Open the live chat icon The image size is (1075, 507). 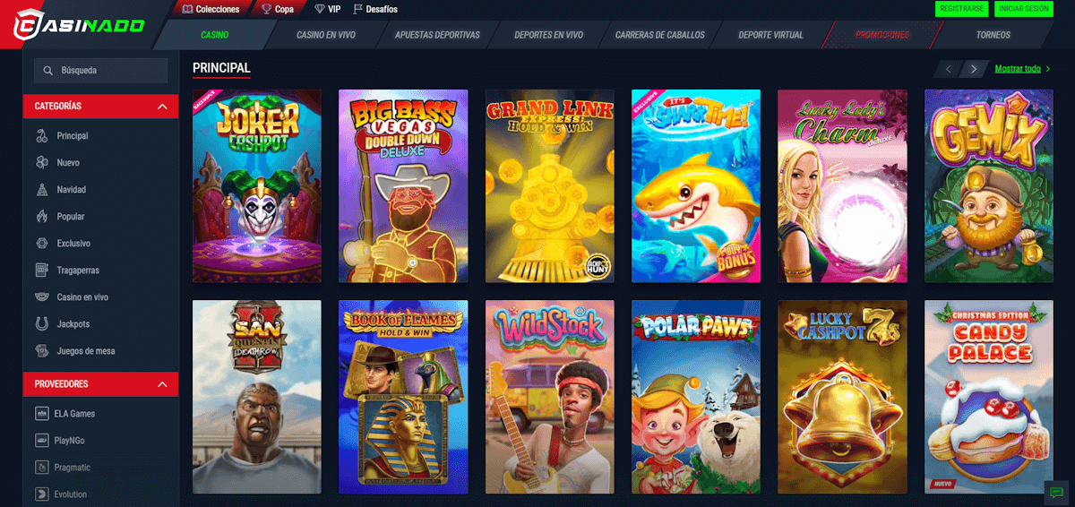point(1057,492)
